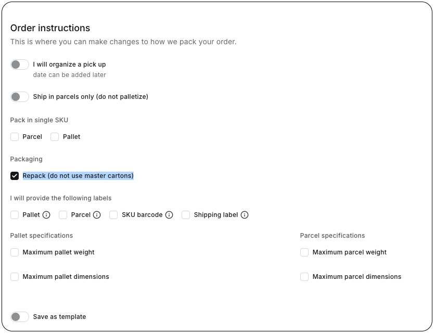
Task: Click info icon beside Parcel label option
Action: pos(97,215)
